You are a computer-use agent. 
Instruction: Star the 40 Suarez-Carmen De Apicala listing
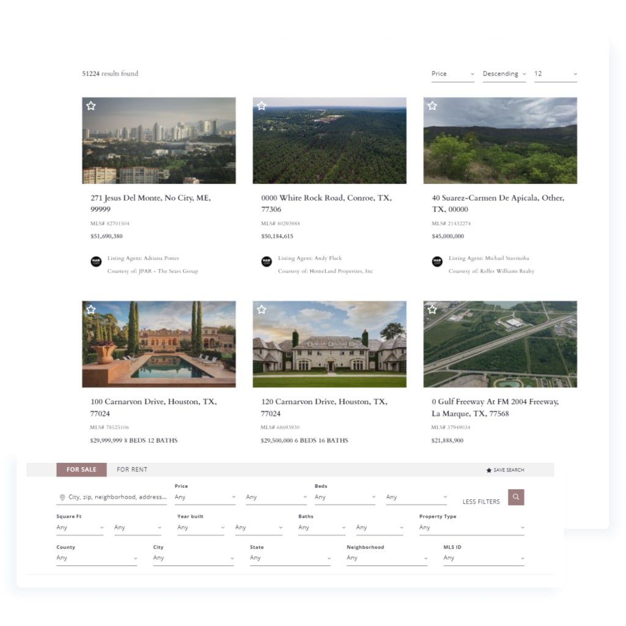coord(432,105)
